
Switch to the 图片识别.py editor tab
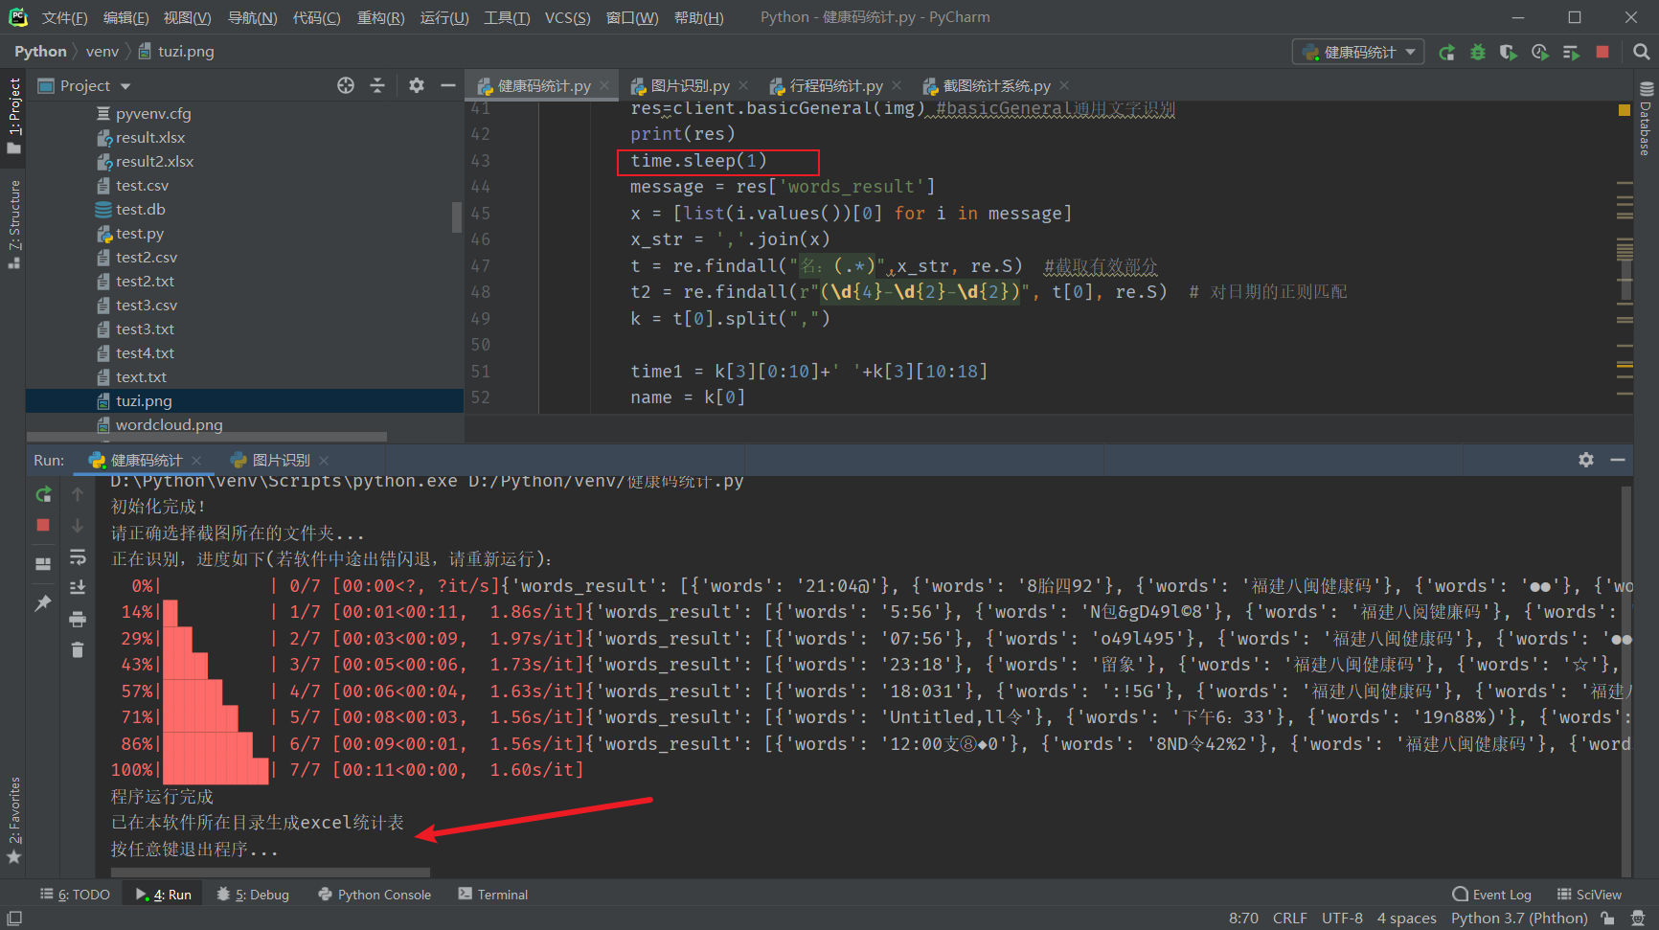(690, 85)
